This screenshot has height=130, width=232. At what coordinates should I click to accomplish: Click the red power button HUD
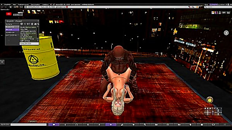click(9, 14)
